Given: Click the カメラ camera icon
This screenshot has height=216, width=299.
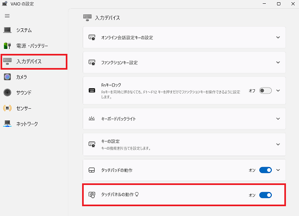Looking at the screenshot, I should (7, 77).
